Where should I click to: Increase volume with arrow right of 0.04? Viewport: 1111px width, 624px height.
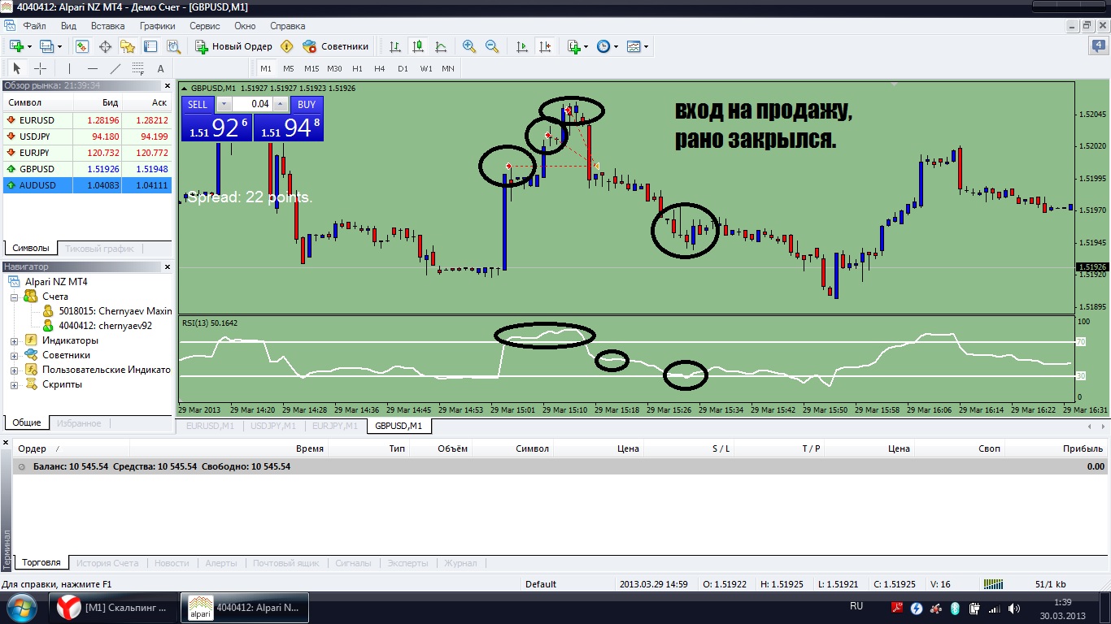coord(281,104)
